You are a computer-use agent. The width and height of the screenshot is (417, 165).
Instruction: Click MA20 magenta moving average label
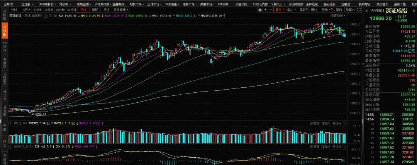click(x=114, y=16)
